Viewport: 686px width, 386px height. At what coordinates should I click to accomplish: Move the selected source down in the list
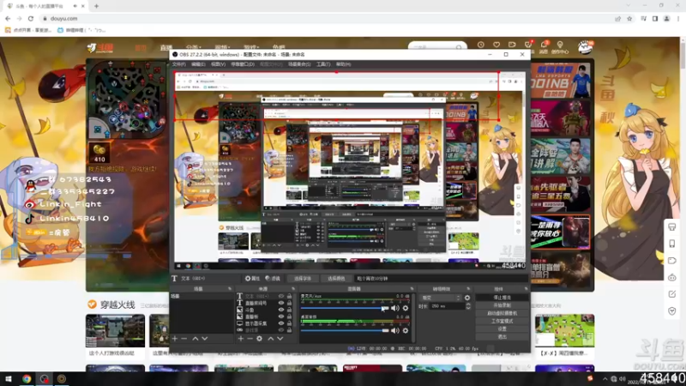pyautogui.click(x=280, y=339)
